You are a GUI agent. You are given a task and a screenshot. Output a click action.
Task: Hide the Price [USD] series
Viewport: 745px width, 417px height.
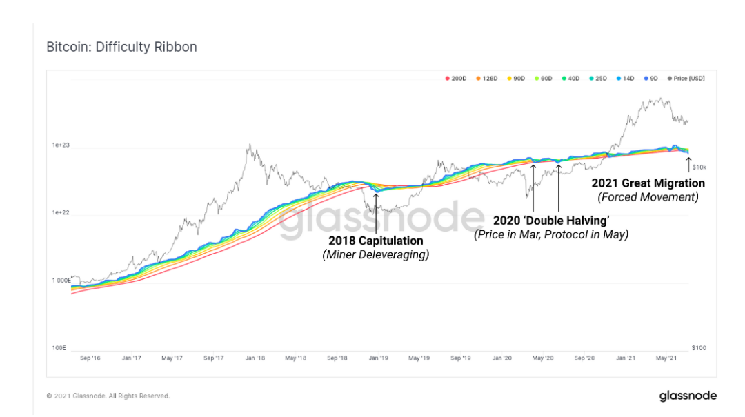point(686,79)
